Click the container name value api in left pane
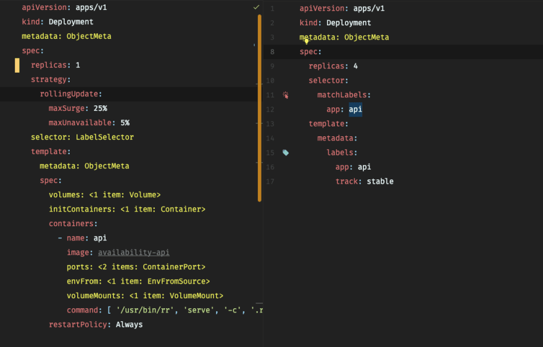Image resolution: width=543 pixels, height=347 pixels. 100,238
